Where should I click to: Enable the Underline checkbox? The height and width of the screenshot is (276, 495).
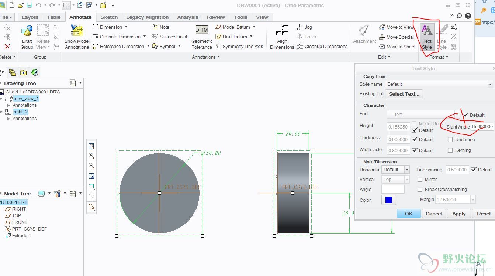click(x=450, y=139)
